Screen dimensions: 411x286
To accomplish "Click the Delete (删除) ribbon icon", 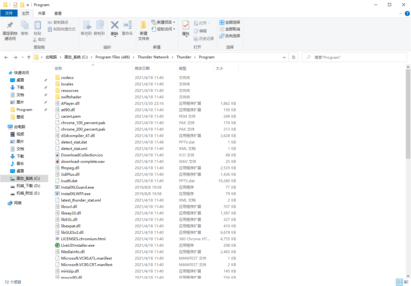I will tap(114, 25).
